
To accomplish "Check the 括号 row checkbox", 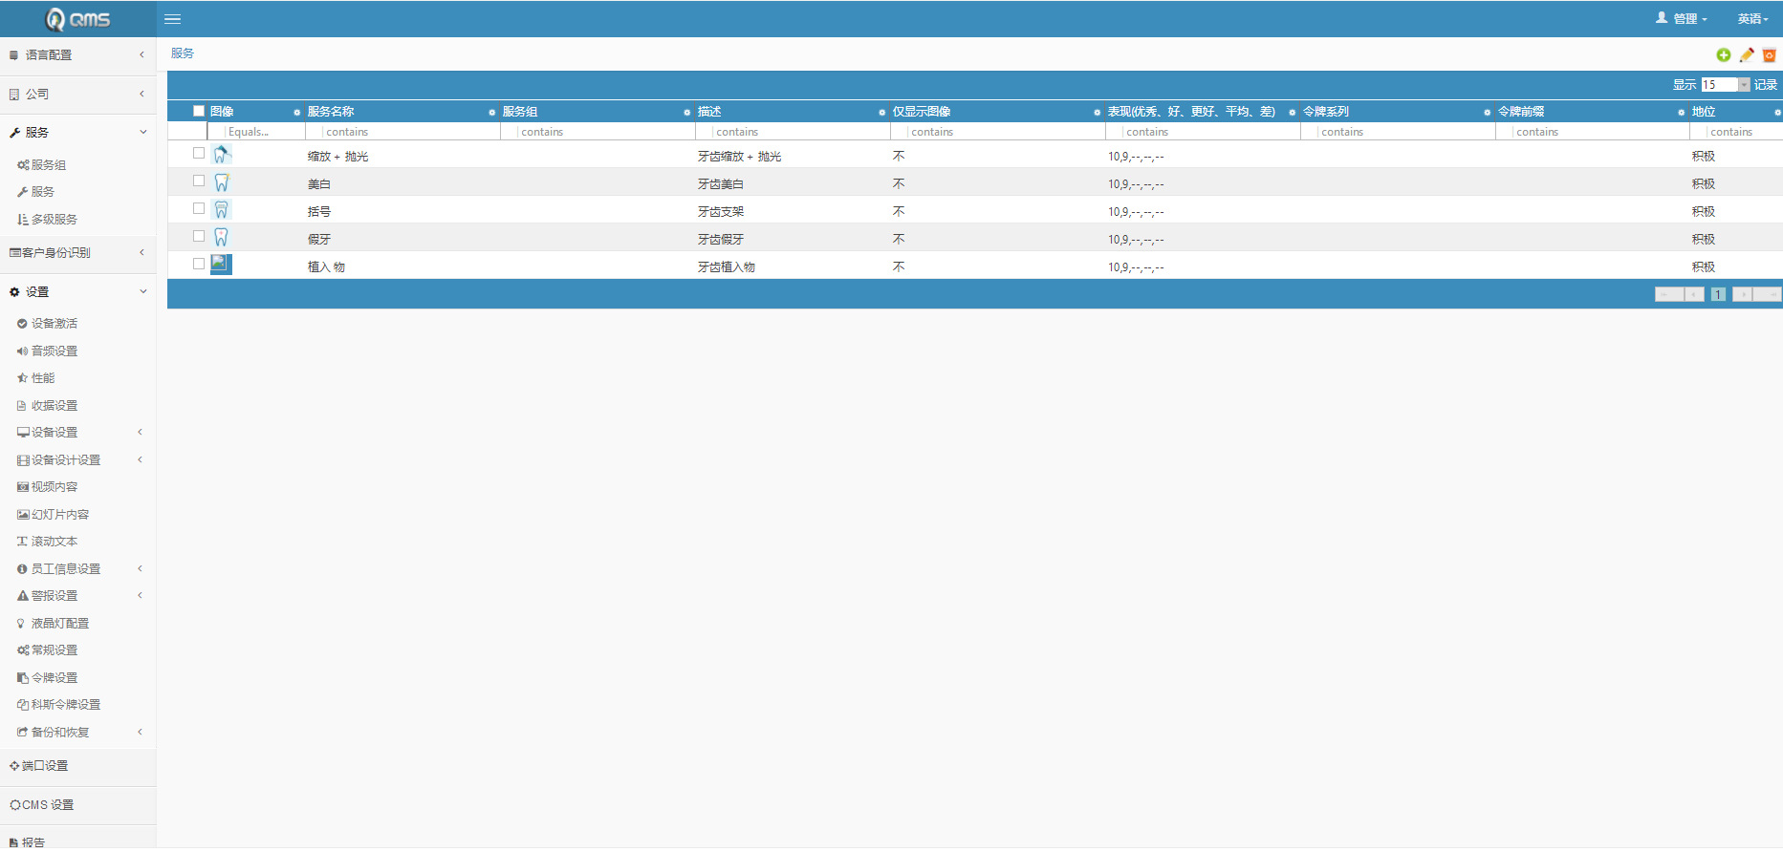I will (199, 208).
